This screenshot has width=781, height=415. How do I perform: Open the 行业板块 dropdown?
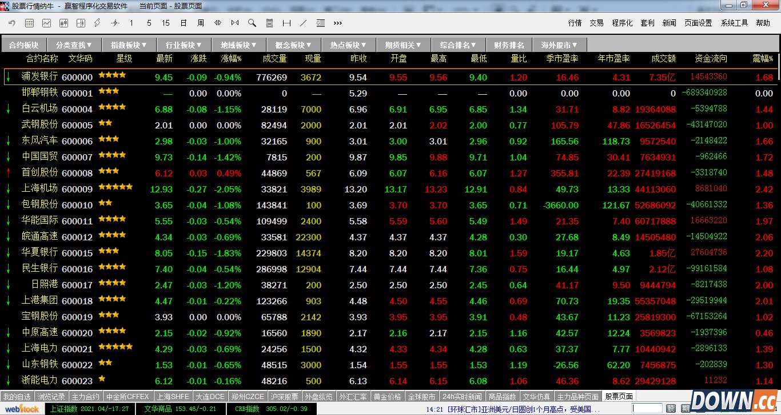click(x=184, y=45)
